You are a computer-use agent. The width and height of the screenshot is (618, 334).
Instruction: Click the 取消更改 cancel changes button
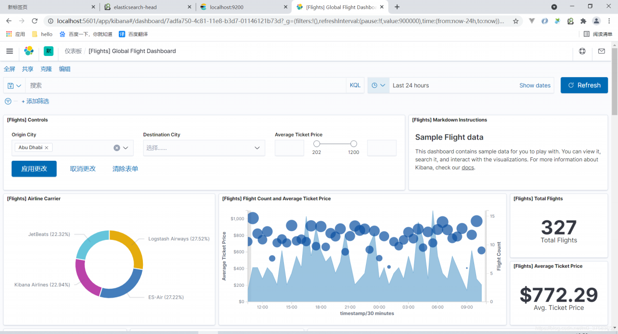83,169
